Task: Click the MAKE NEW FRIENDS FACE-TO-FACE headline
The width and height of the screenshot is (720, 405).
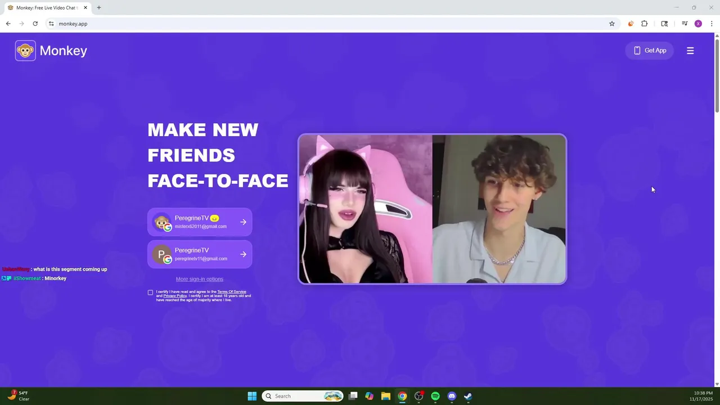Action: [x=218, y=155]
